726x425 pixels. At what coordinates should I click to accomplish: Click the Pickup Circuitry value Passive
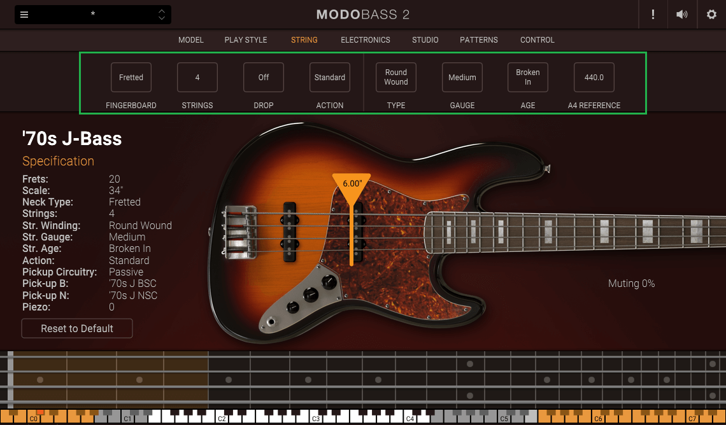coord(126,272)
